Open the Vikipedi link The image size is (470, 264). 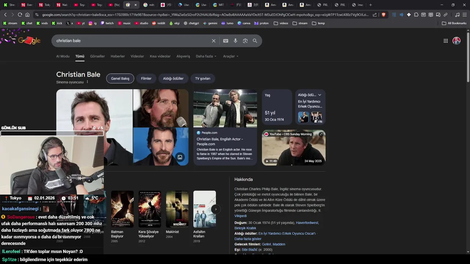click(241, 216)
